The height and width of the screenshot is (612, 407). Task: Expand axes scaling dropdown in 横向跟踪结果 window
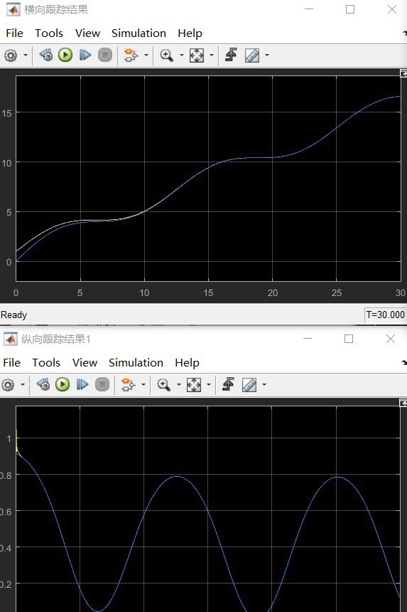pyautogui.click(x=212, y=55)
